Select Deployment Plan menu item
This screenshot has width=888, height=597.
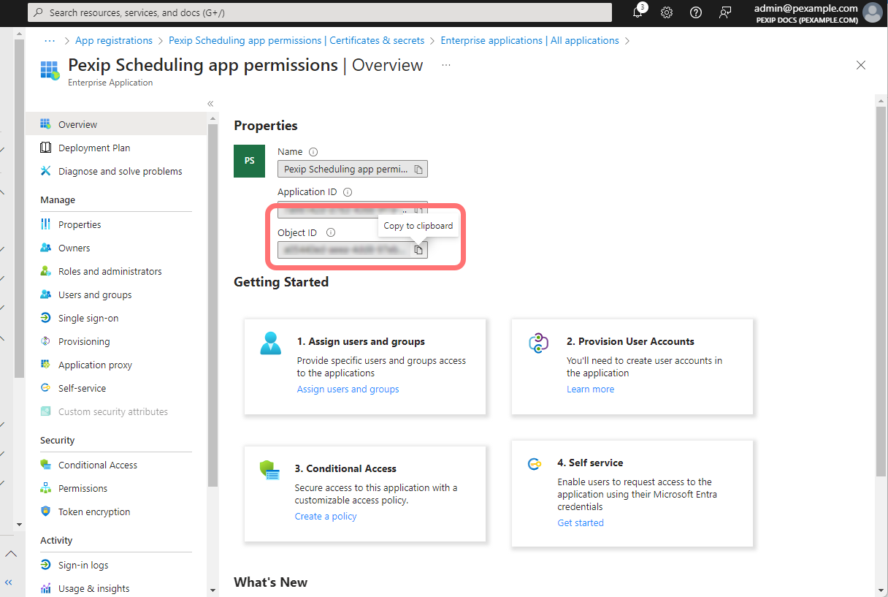pyautogui.click(x=93, y=148)
